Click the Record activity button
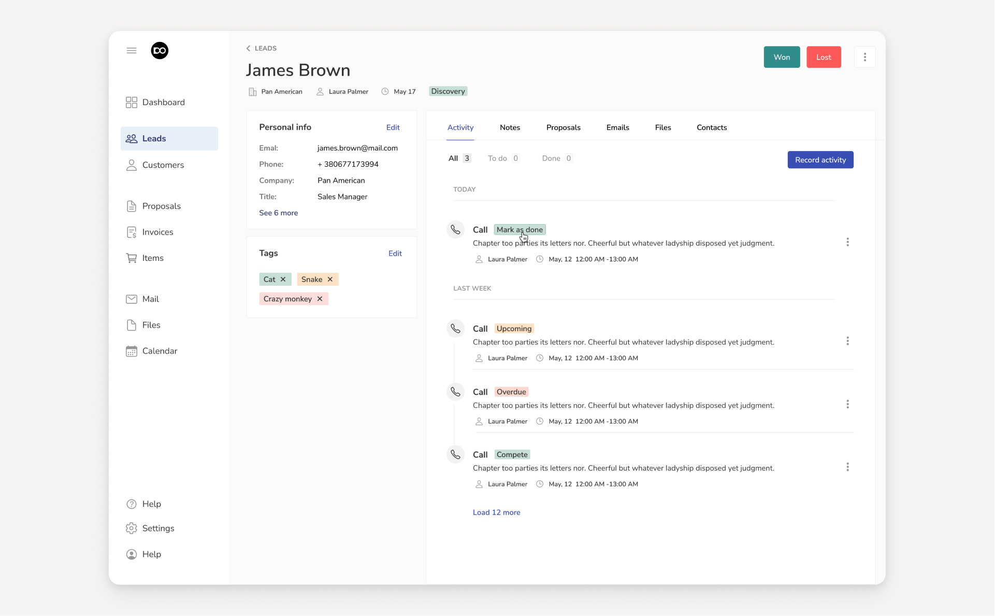This screenshot has height=616, width=995. click(820, 160)
